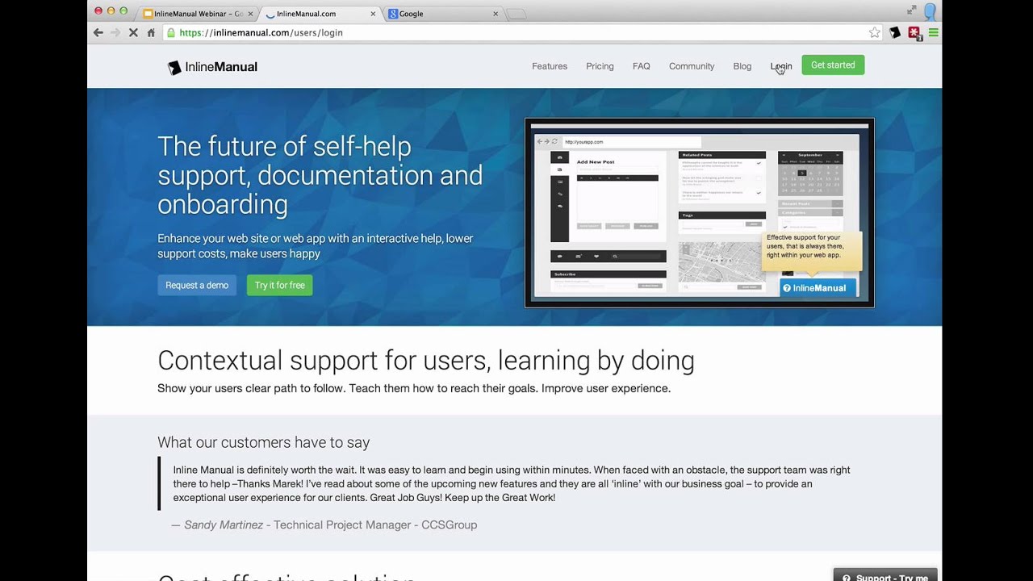Click the testimonial quote paragraph

512,484
